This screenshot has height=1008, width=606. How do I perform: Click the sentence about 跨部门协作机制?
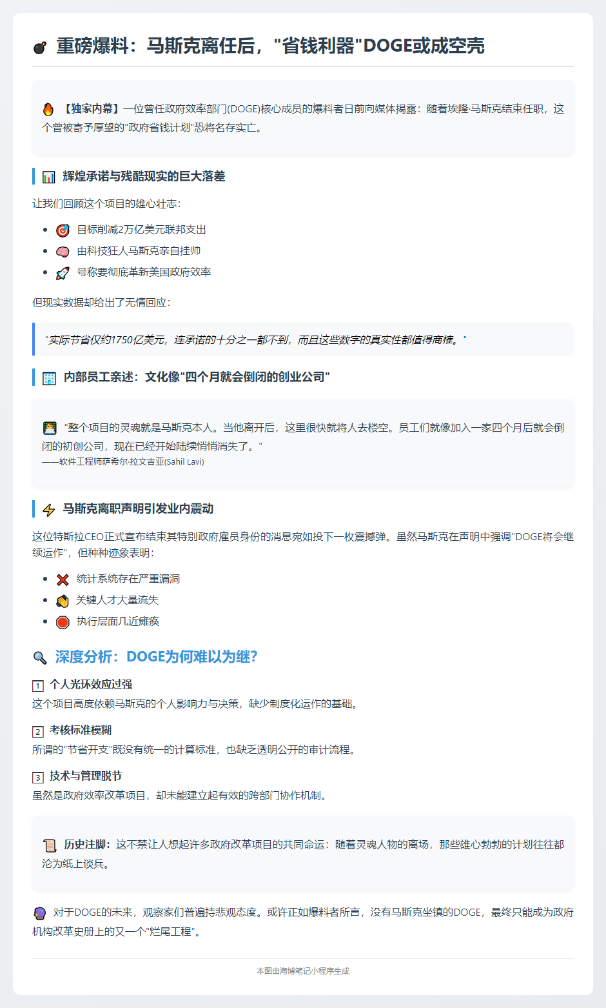[x=181, y=796]
